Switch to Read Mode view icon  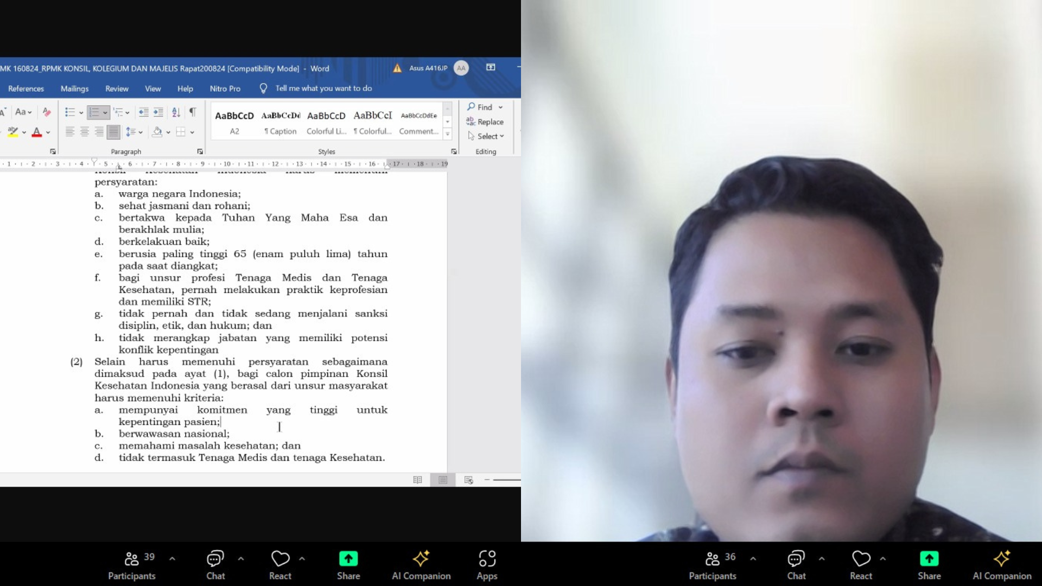pyautogui.click(x=417, y=480)
